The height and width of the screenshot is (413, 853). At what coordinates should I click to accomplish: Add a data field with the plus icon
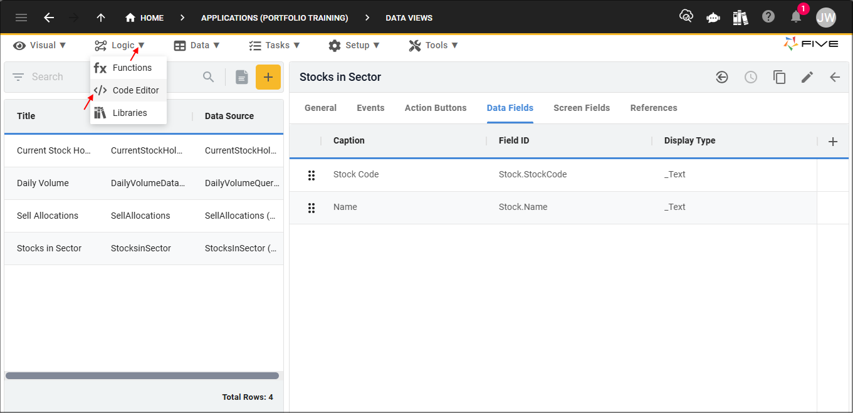click(833, 142)
